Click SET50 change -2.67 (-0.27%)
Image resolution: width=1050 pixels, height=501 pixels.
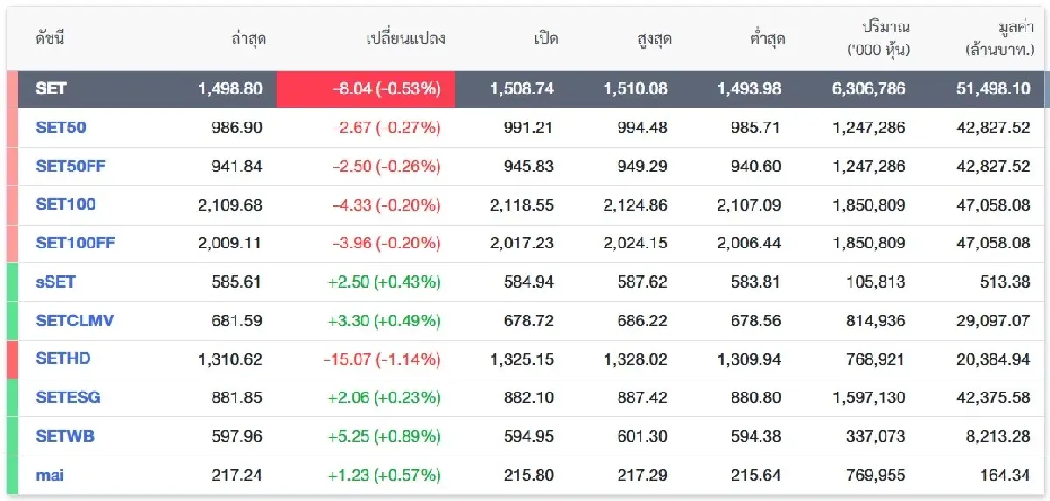click(x=386, y=128)
